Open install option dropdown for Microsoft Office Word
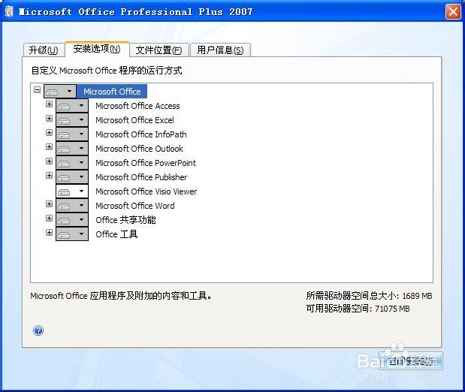The image size is (465, 392). [72, 206]
